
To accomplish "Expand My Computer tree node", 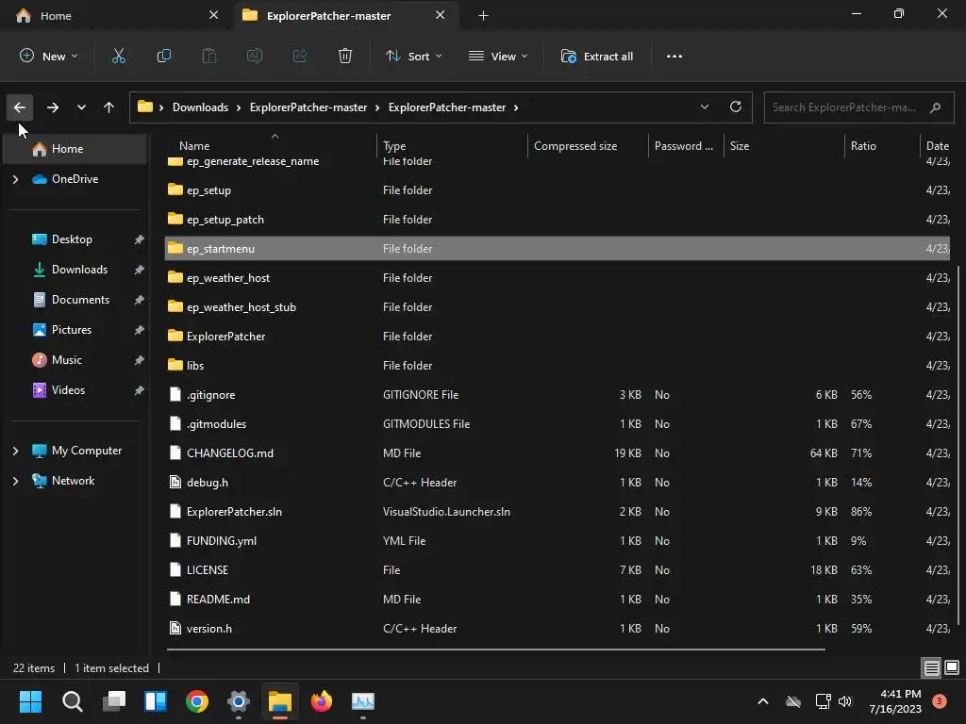I will coord(16,451).
